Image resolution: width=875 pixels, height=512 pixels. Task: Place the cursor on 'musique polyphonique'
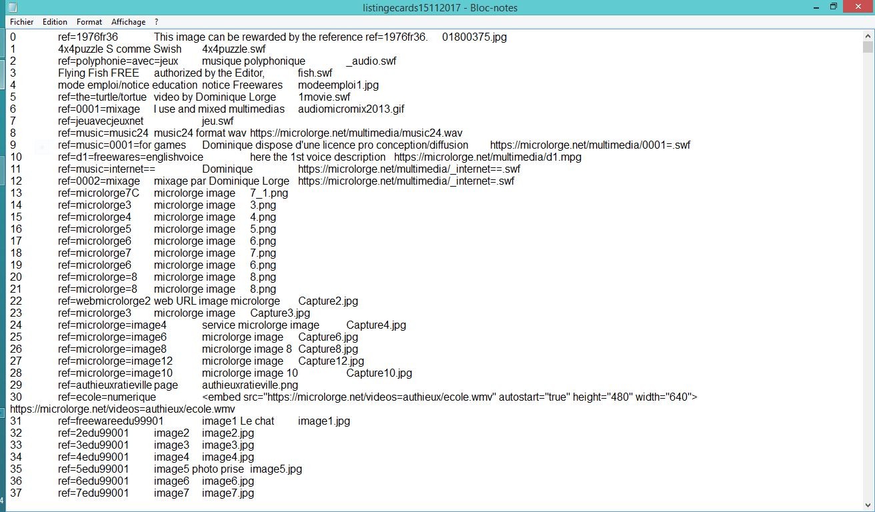point(253,61)
